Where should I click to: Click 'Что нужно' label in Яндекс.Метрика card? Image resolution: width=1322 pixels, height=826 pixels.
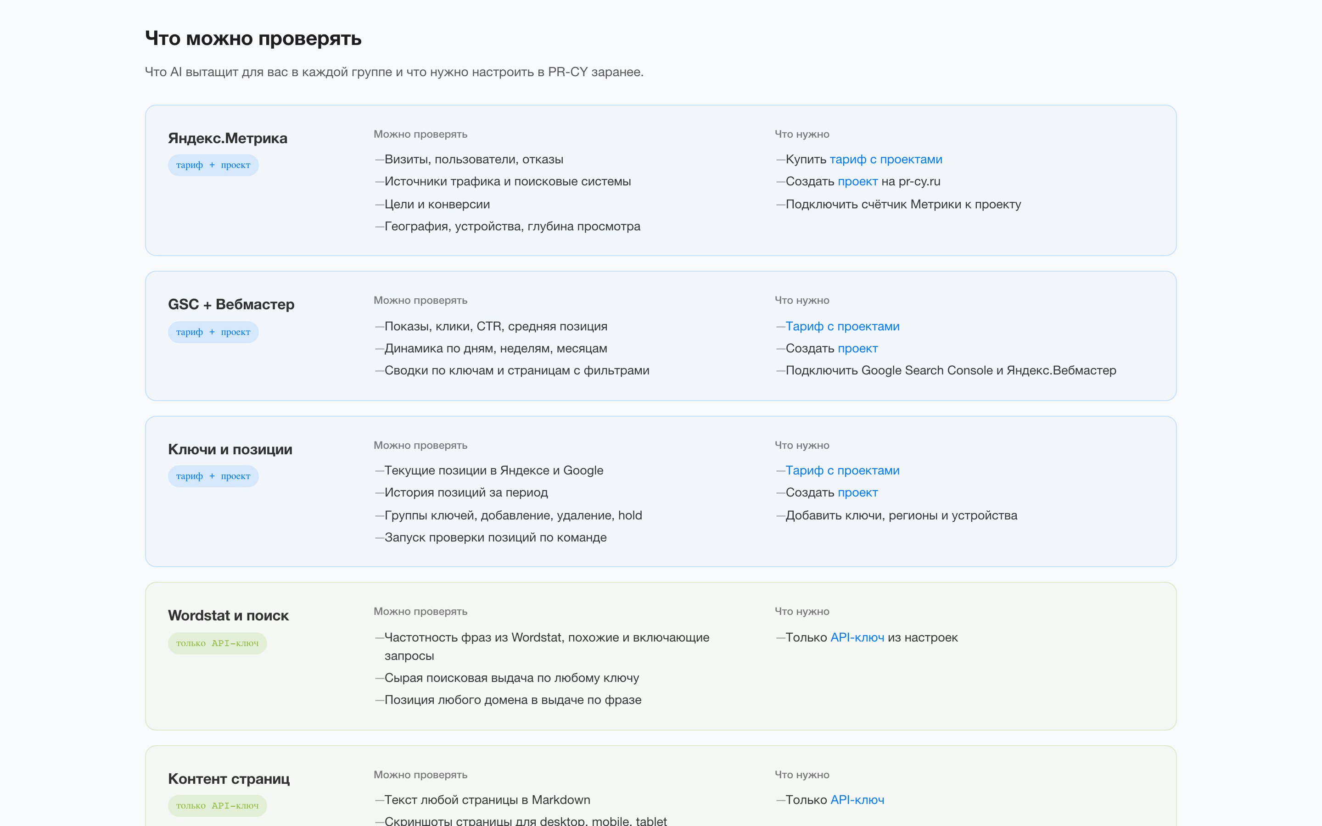point(802,134)
